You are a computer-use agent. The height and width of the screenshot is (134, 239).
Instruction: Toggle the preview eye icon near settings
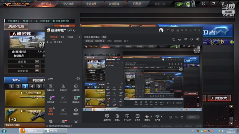click(x=176, y=117)
